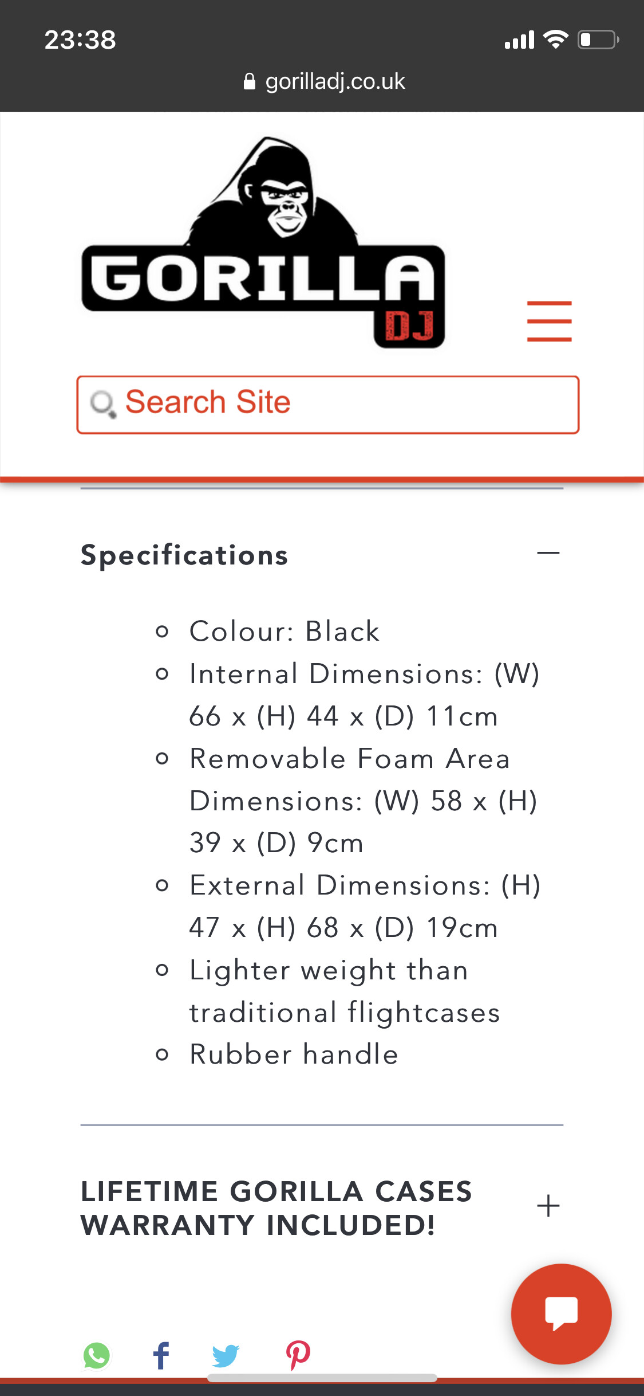Open the red hamburger menu
Screen dimensions: 644x1396
(549, 321)
